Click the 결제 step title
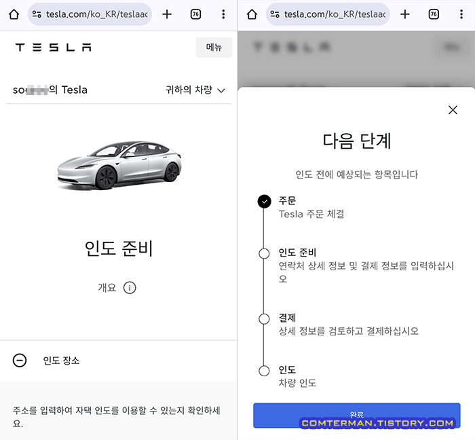The image size is (475, 440). [x=287, y=318]
